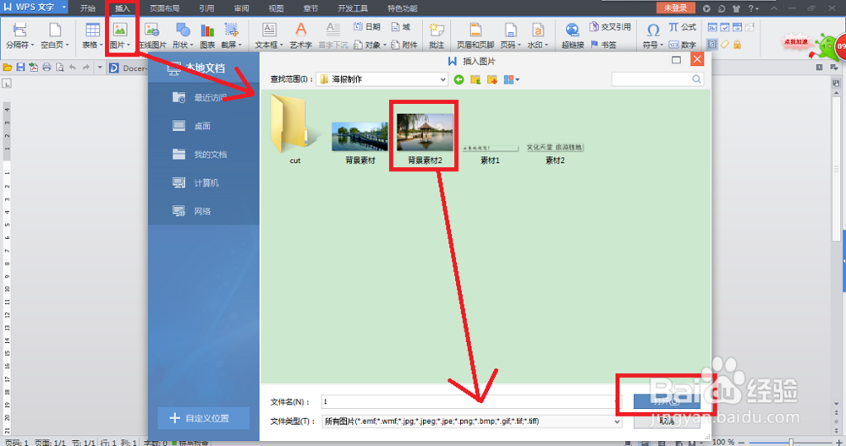Click the up-one-level folder icon
Viewport: 846px width, 446px height.
[x=475, y=79]
